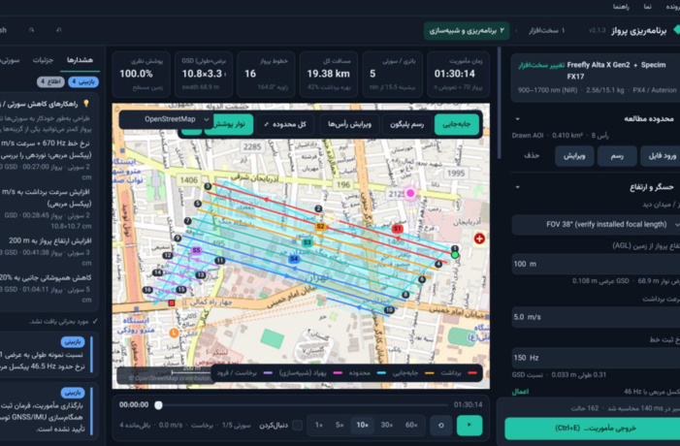
Task: Click waypoint 16 on the flight path
Action: pyautogui.click(x=147, y=290)
